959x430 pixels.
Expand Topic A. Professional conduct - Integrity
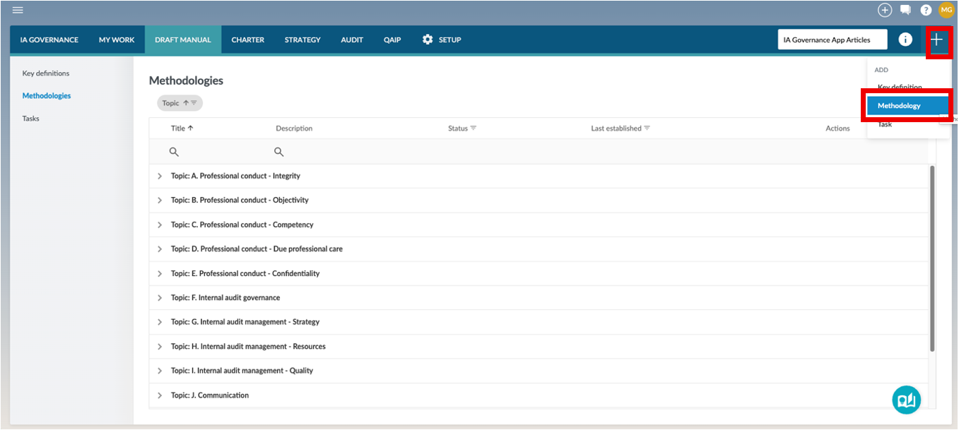tap(160, 176)
